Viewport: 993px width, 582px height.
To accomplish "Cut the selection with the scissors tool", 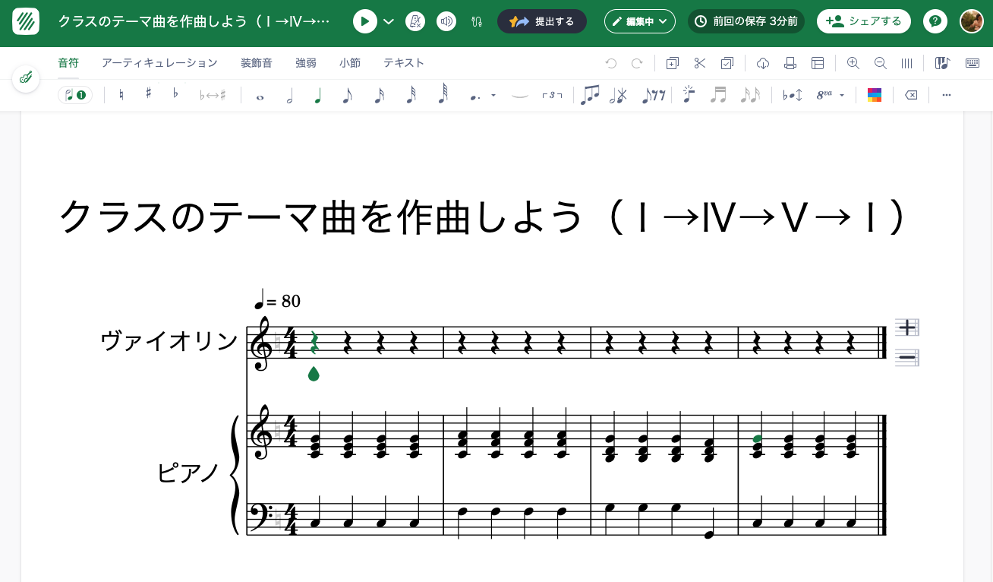I will click(x=699, y=63).
